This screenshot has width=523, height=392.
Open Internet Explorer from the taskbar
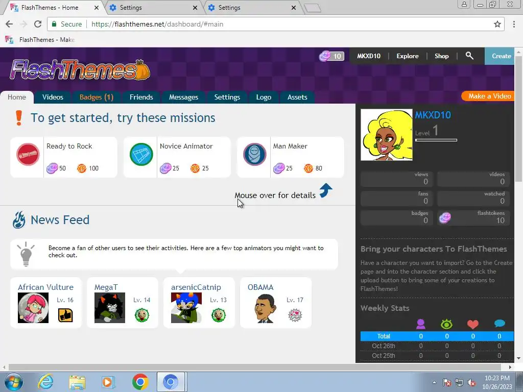45,382
